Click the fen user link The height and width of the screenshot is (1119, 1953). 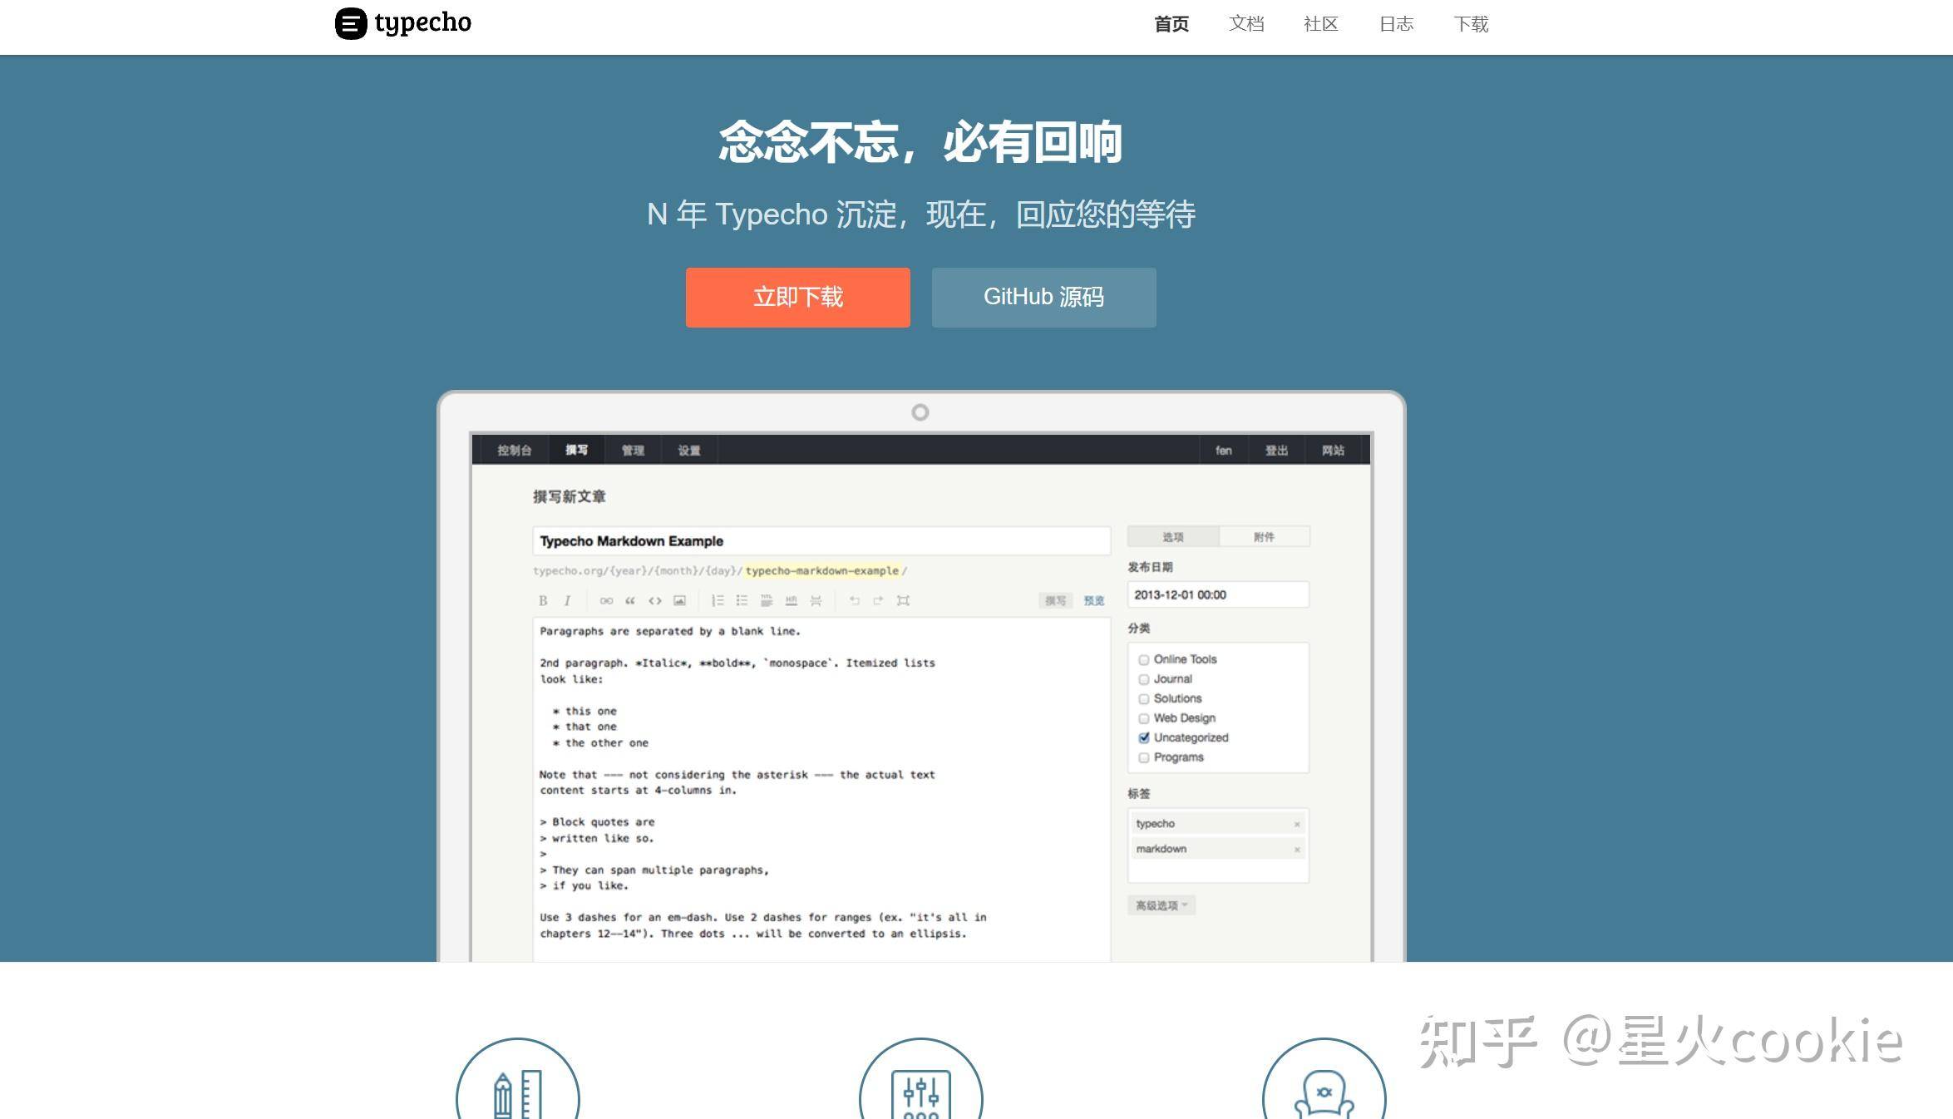point(1223,450)
